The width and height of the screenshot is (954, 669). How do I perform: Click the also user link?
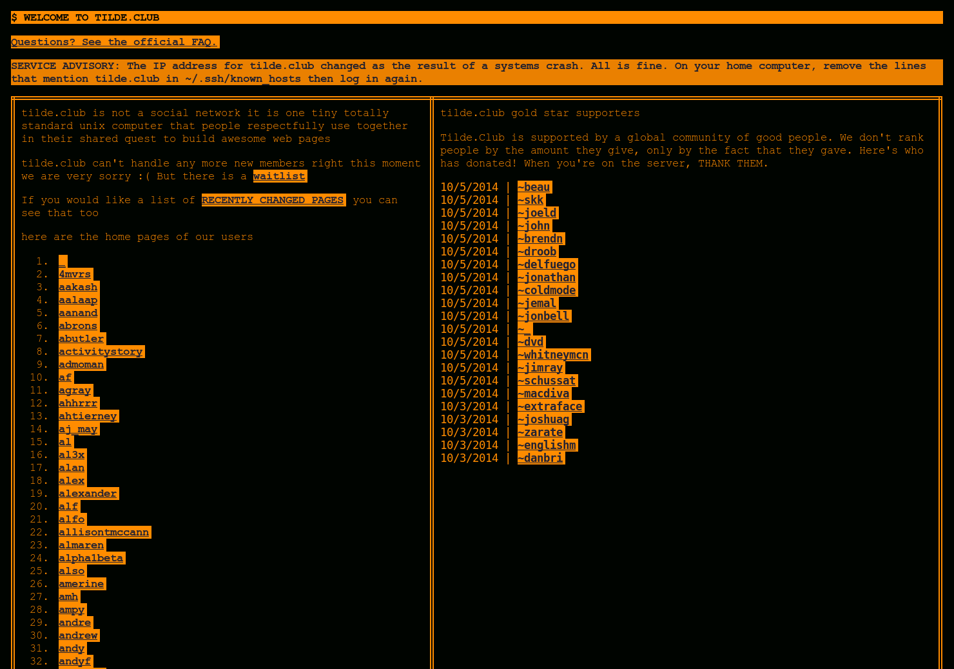click(x=72, y=571)
